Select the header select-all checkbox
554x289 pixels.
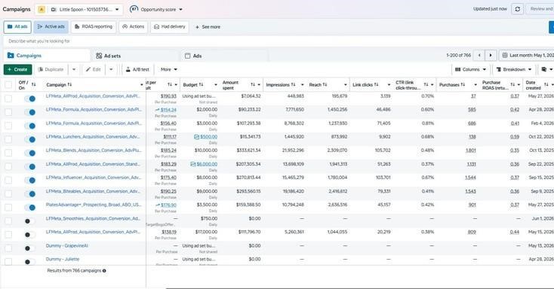[8, 84]
